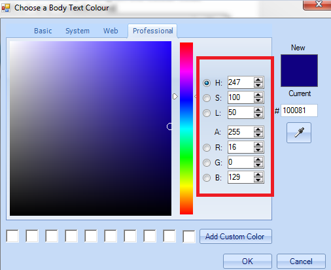Increase the A alpha value with up arrow

pos(258,129)
